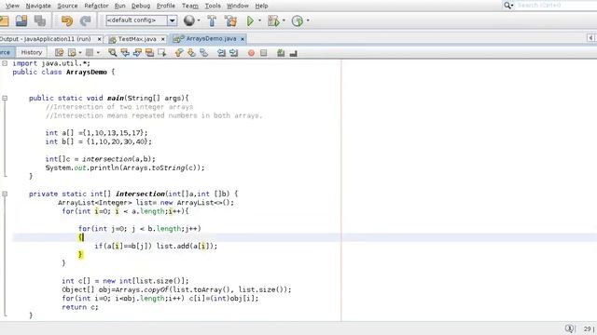Viewport: 597px width, 335px height.
Task: Jump to Next Bookmark icon
Action: pos(191,53)
